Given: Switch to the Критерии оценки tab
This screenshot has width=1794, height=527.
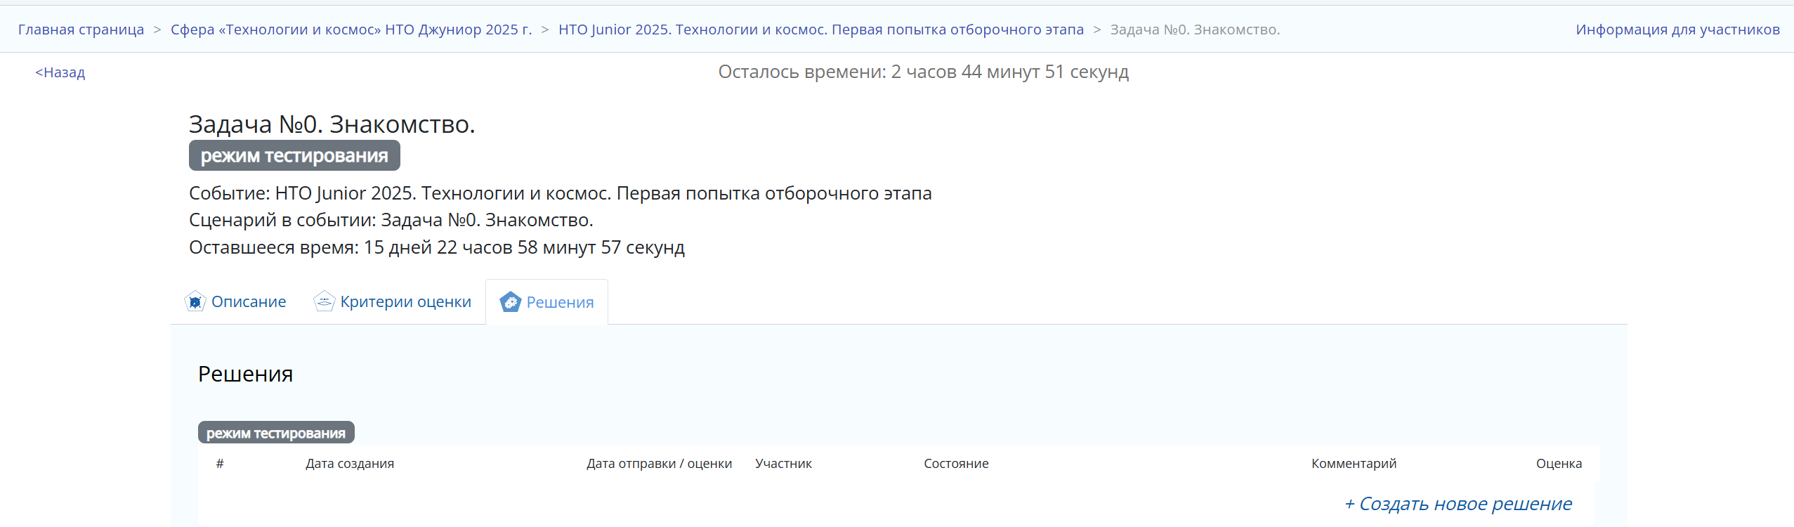Looking at the screenshot, I should (x=405, y=302).
